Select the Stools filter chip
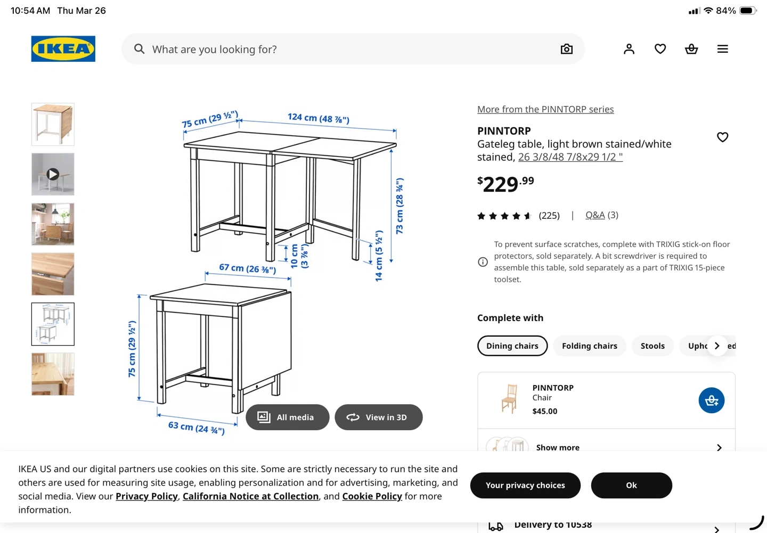Viewport: 767px width, 533px height. (652, 346)
